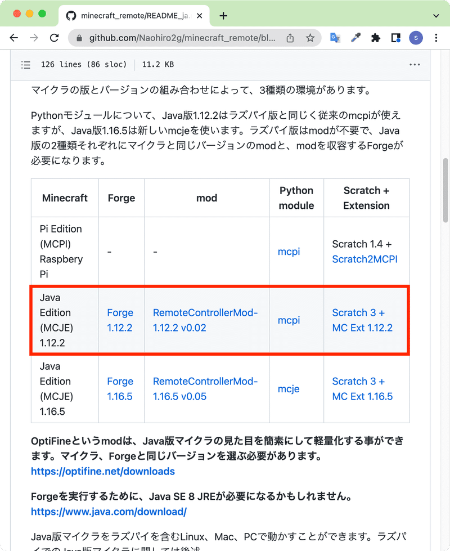Open the Forge 1.12.2 link
450x551 pixels.
point(120,320)
